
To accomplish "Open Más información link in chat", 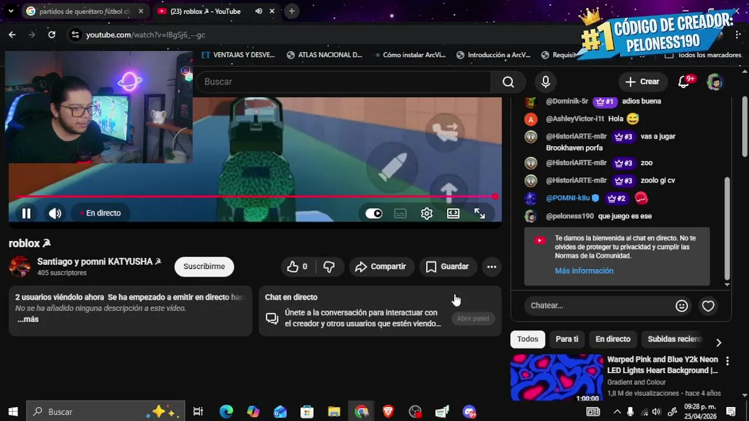I will pyautogui.click(x=584, y=271).
